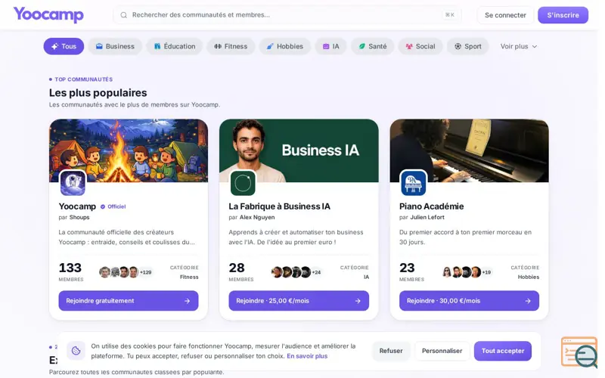The width and height of the screenshot is (605, 378).
Task: Click Personnaliser in the cookie banner
Action: (x=442, y=351)
